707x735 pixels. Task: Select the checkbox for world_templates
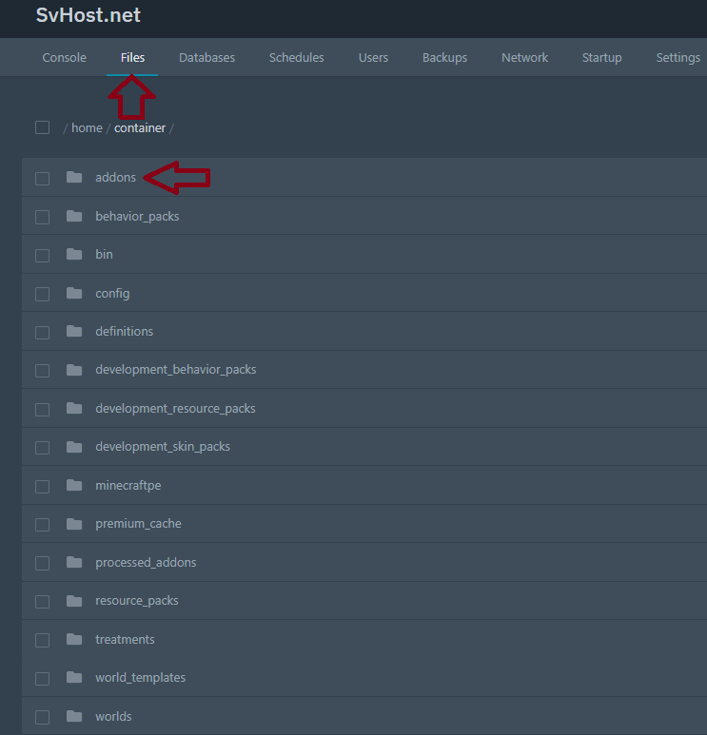[42, 678]
